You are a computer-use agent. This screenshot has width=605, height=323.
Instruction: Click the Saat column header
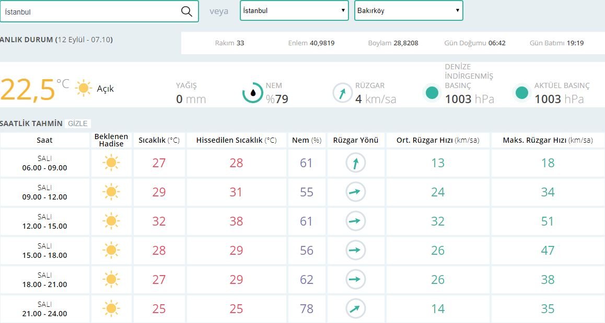44,140
